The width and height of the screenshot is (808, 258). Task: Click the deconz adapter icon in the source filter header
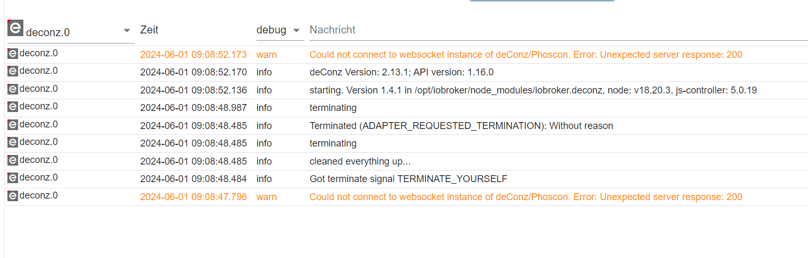(15, 29)
